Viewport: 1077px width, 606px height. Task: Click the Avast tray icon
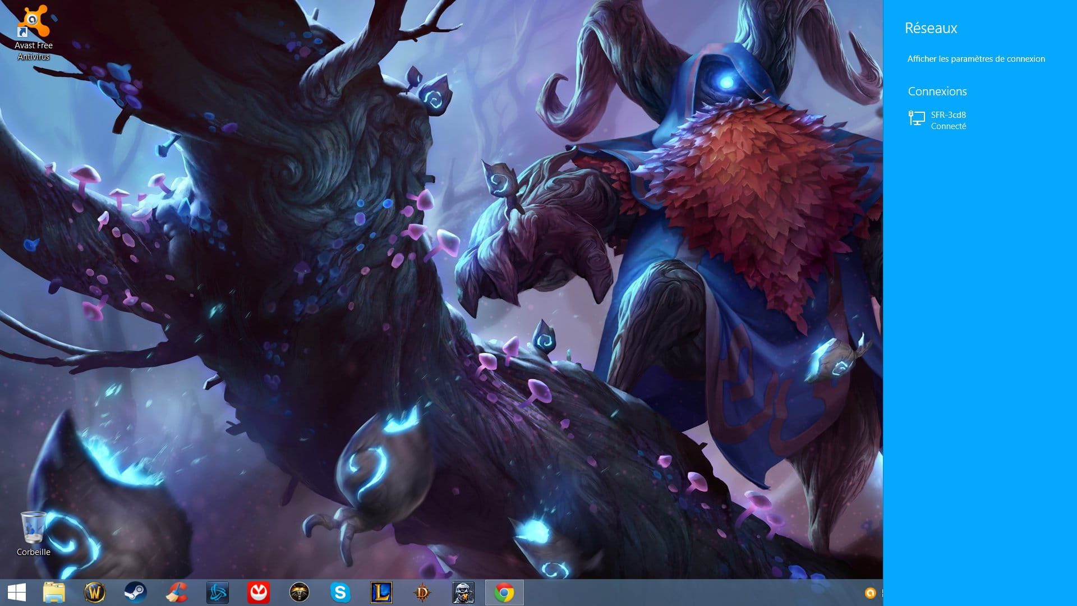[x=870, y=593]
